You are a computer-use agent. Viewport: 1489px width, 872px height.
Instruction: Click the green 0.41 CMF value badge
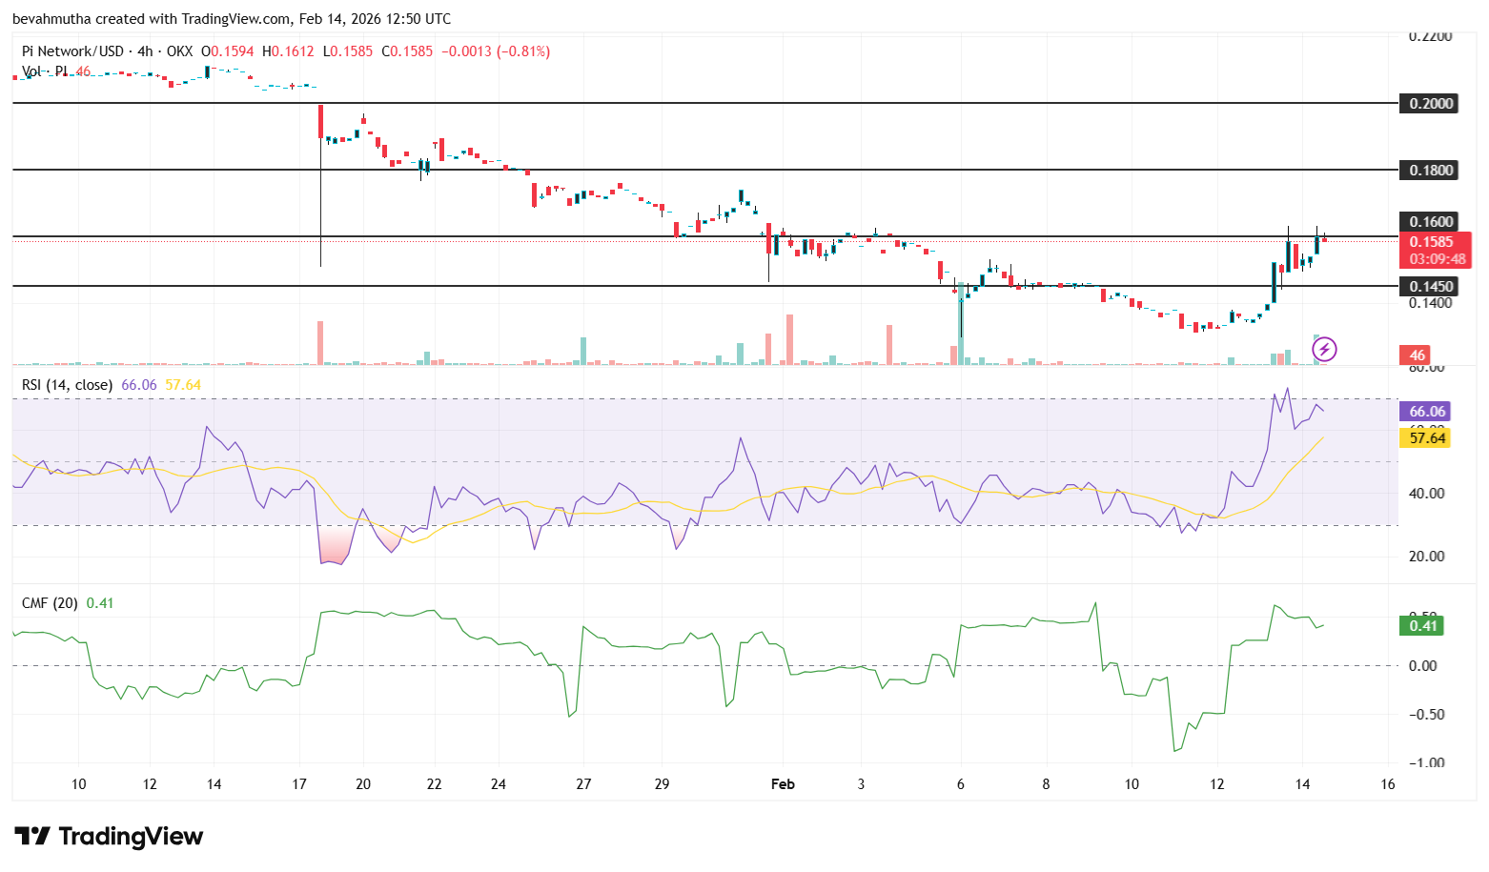click(1420, 626)
